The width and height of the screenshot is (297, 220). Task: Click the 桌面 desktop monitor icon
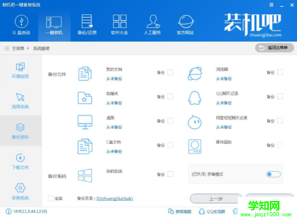pyautogui.click(x=85, y=122)
